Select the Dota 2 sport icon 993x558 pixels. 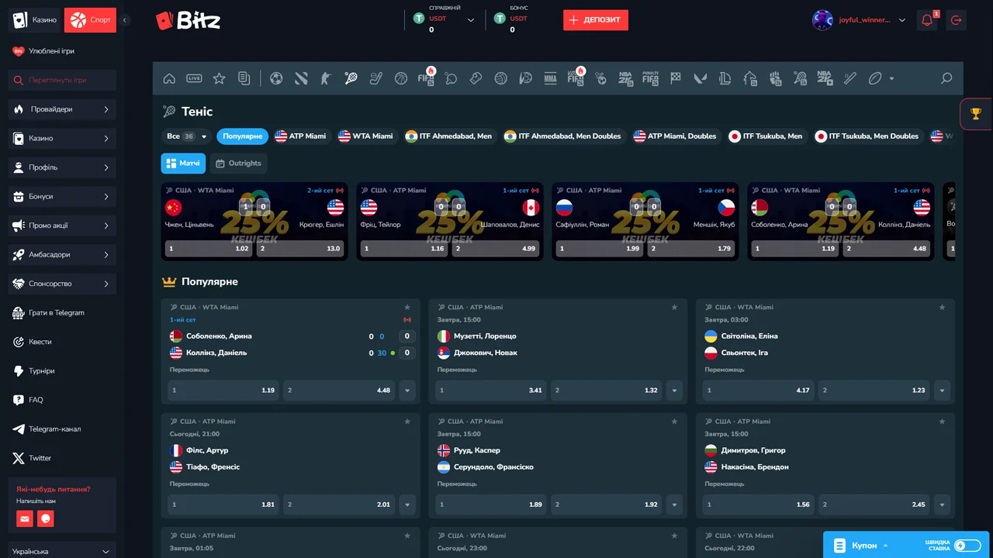coord(301,78)
